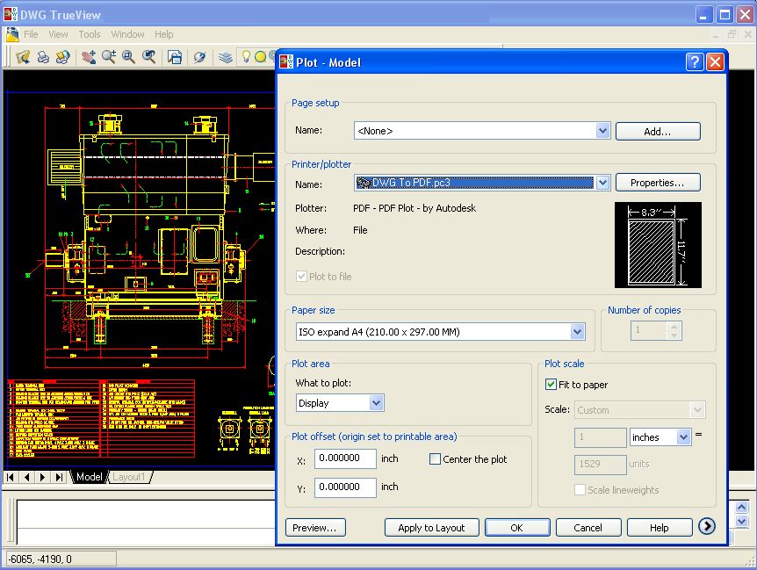
Task: Jump to last layout tab arrow
Action: (59, 477)
